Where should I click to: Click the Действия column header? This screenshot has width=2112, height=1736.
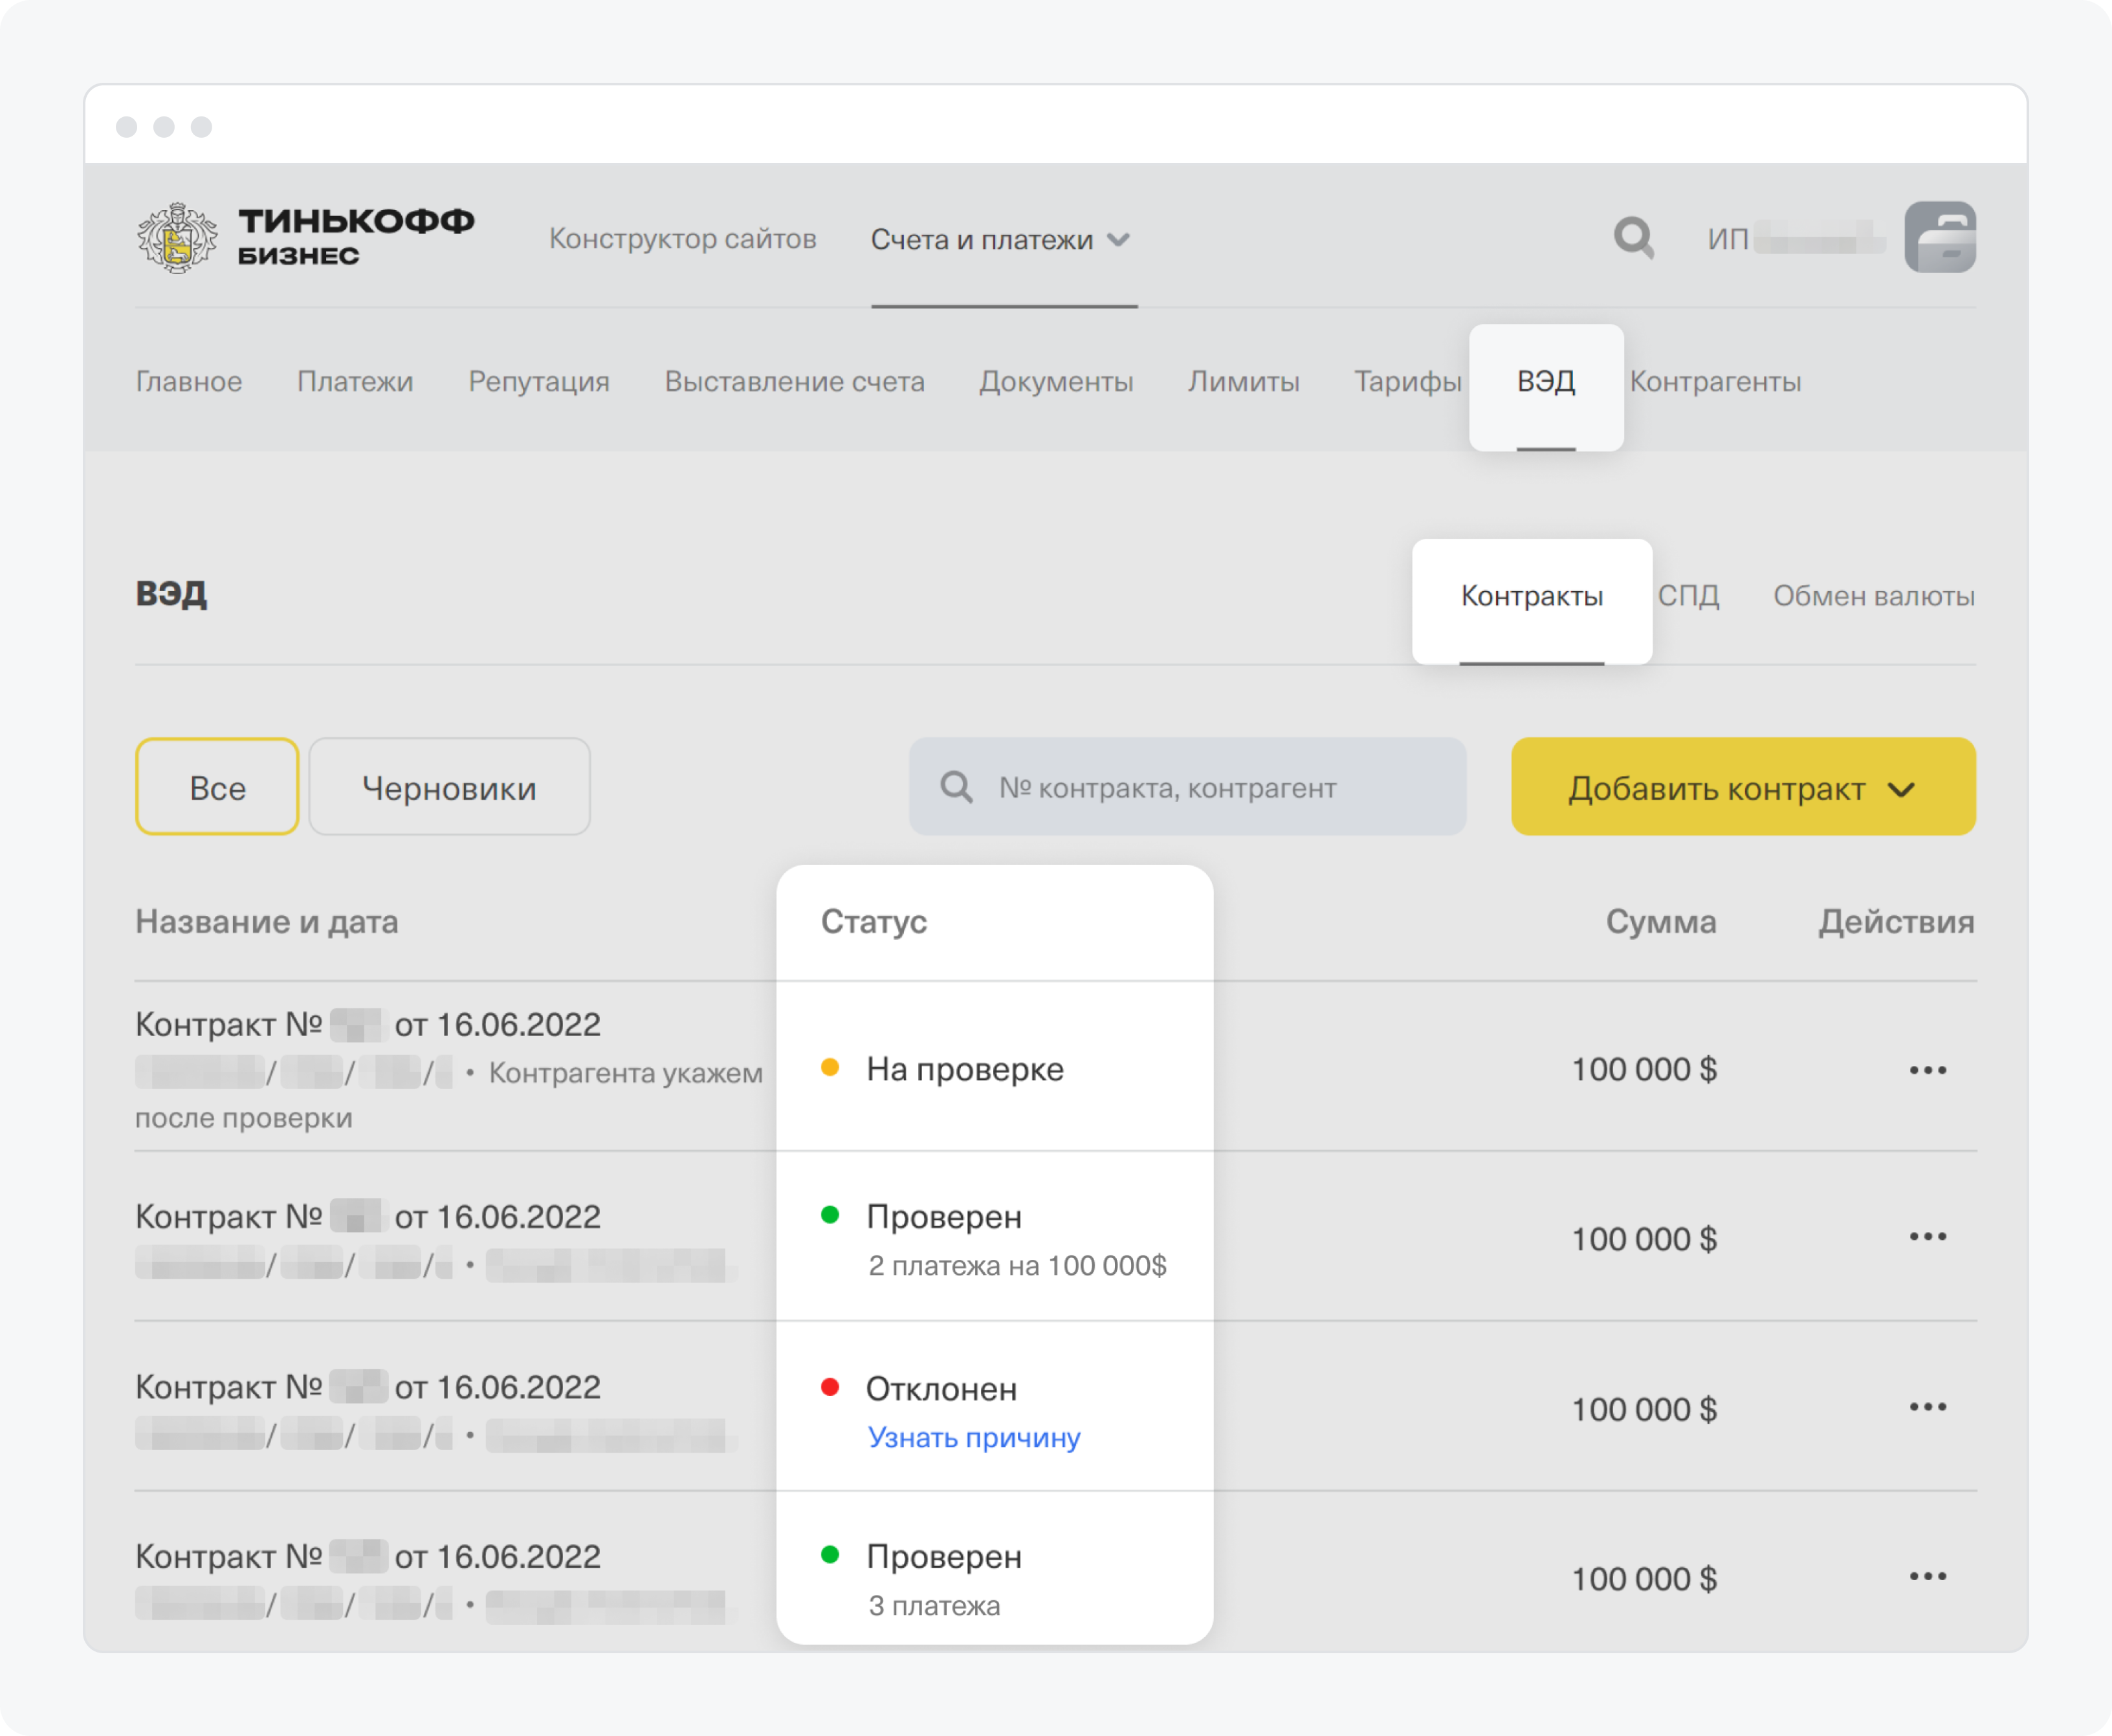point(1896,921)
